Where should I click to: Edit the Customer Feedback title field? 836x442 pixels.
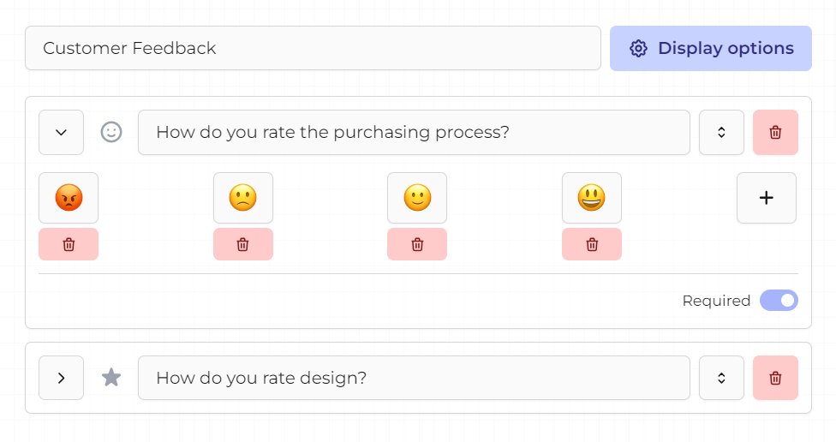313,48
